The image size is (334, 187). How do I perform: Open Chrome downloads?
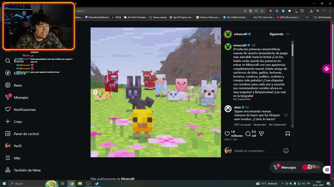pos(311,11)
